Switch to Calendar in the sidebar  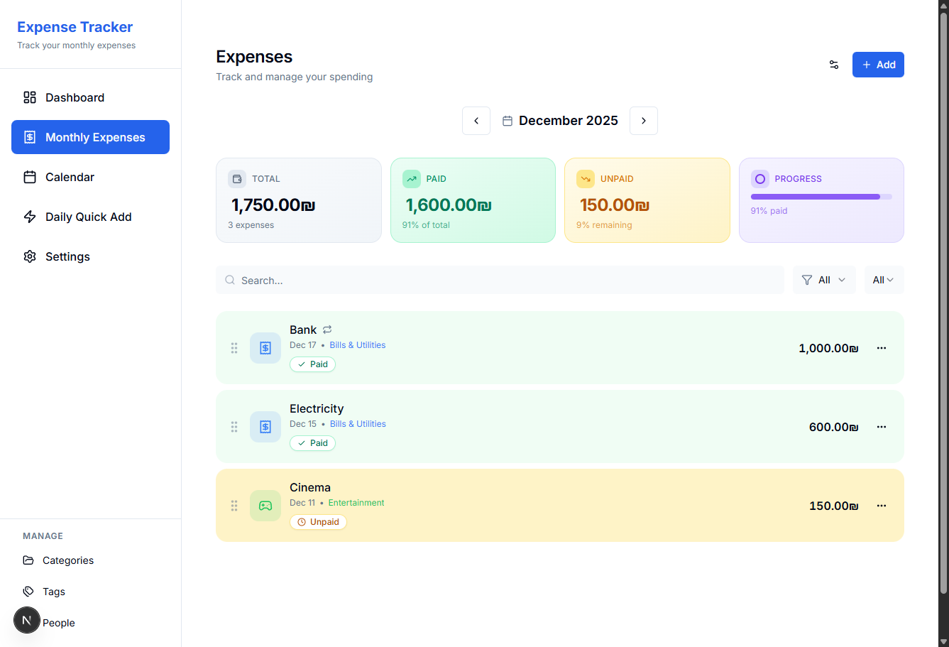click(x=70, y=177)
